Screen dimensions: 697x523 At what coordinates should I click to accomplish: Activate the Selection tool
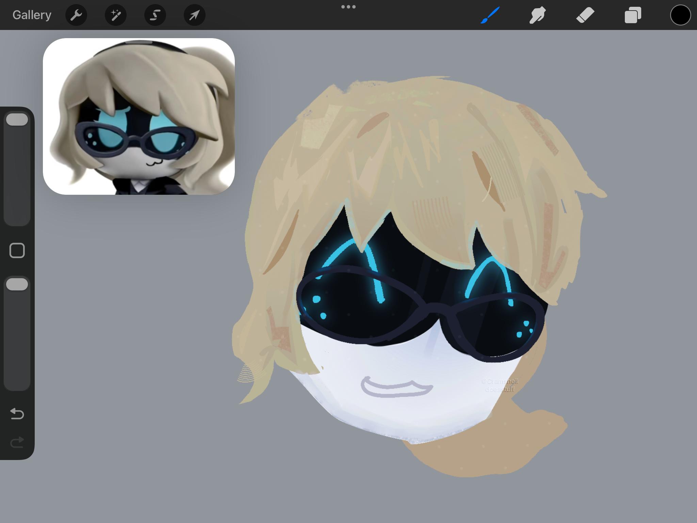point(155,15)
